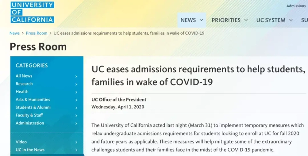Click the arrow beside Research category
The width and height of the screenshot is (308, 156).
tap(76, 84)
